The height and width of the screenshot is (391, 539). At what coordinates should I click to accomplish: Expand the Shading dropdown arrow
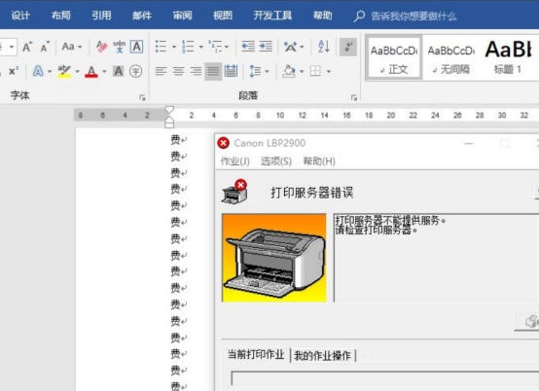302,72
